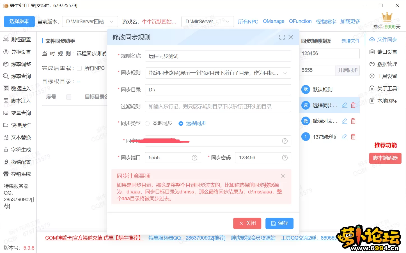The height and width of the screenshot is (253, 406).
Task: Open the 当前版本 D:\MirServer四站 dropdown
Action: coord(90,22)
